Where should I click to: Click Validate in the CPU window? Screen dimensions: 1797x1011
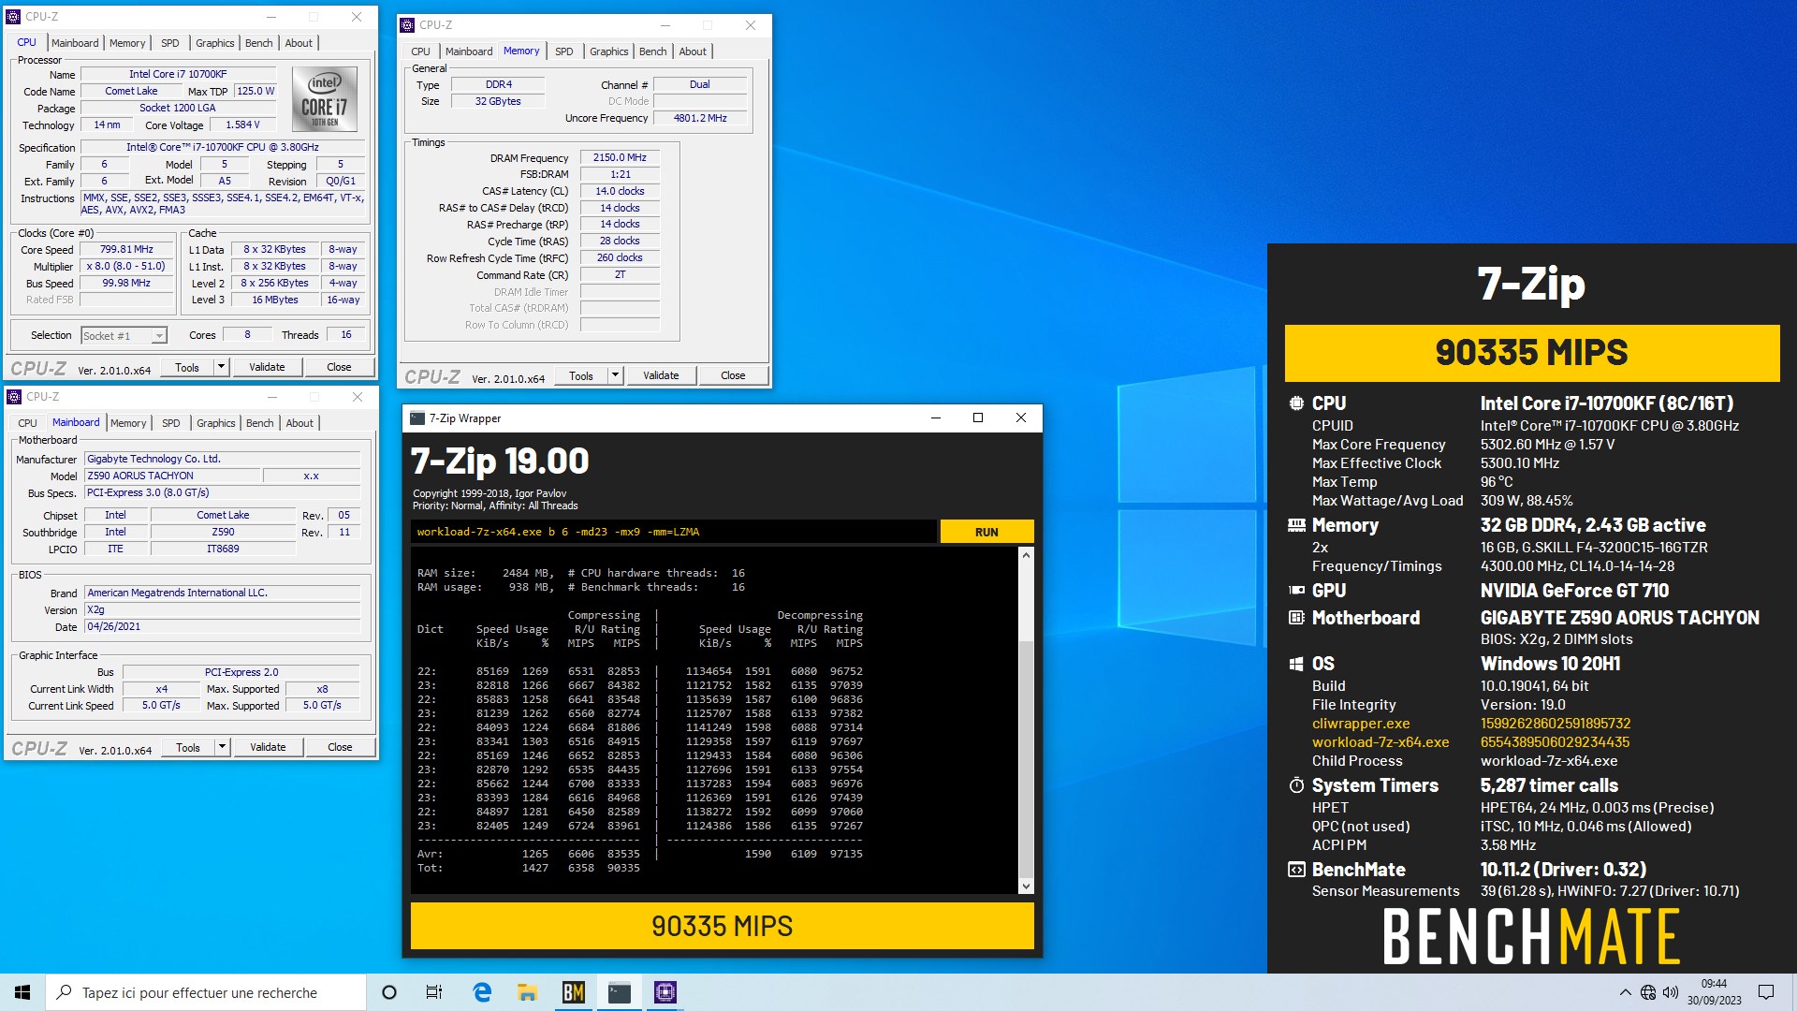267,367
